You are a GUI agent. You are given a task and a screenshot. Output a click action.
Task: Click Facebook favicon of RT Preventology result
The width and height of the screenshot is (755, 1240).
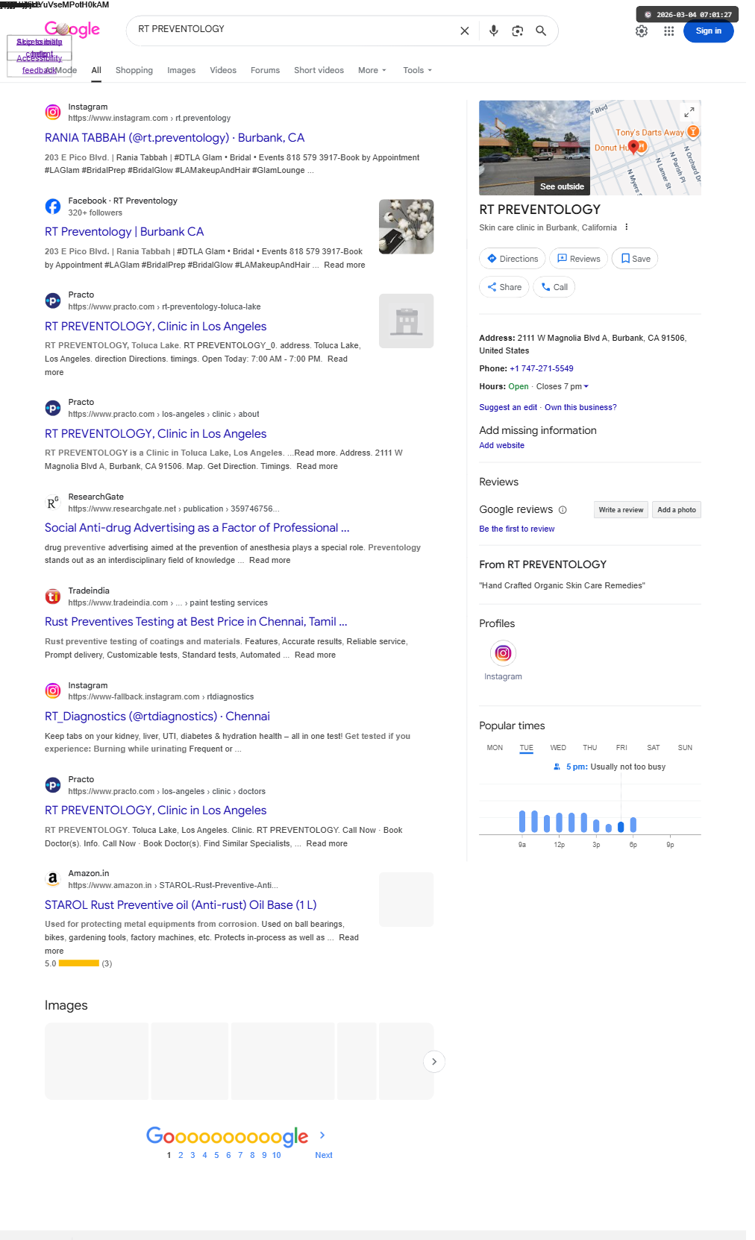(53, 206)
